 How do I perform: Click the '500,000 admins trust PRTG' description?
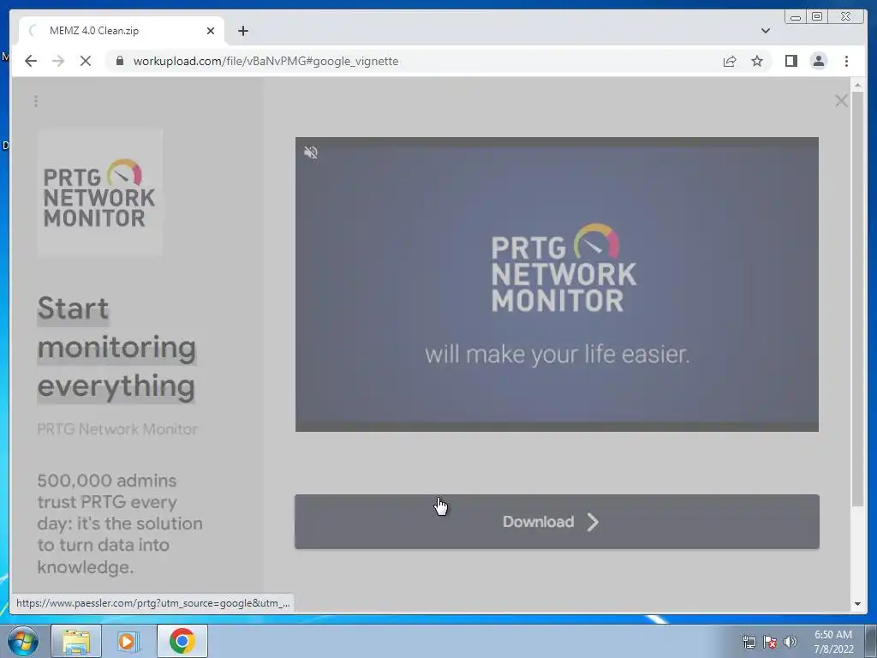click(x=120, y=523)
